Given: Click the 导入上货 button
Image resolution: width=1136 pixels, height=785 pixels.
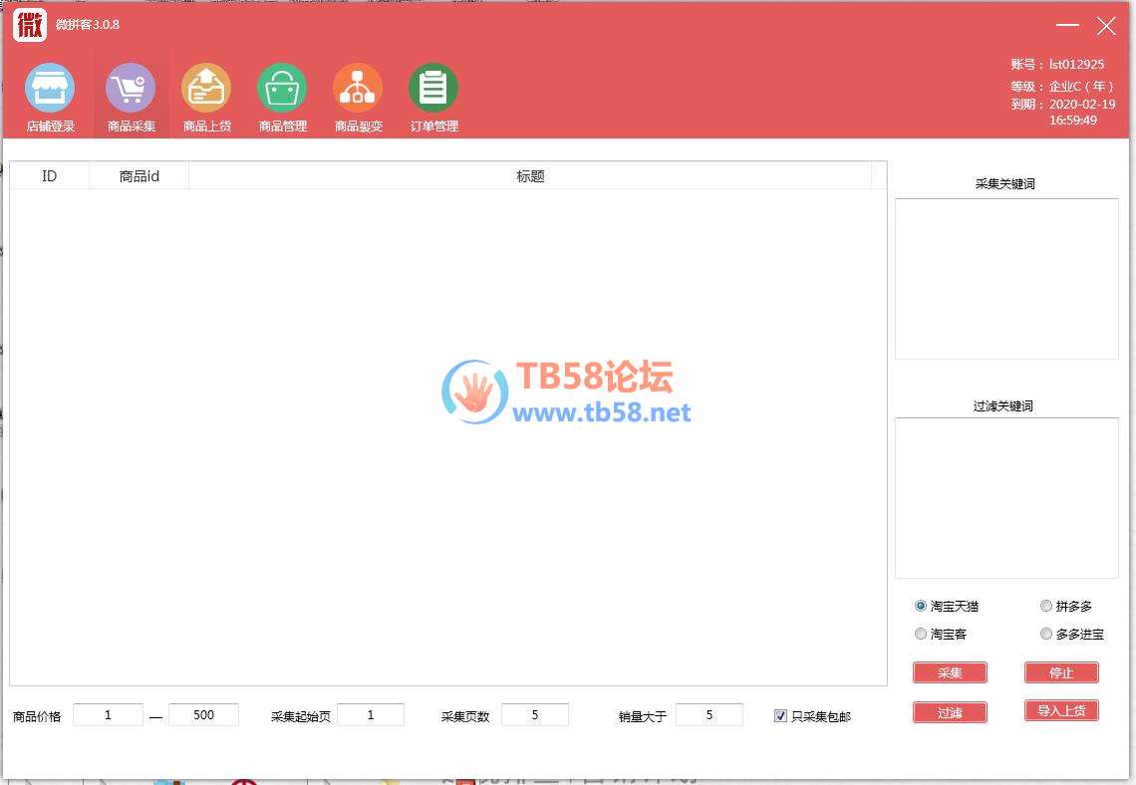Looking at the screenshot, I should coord(1061,710).
